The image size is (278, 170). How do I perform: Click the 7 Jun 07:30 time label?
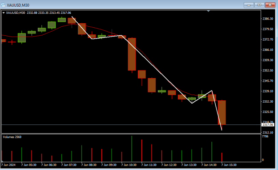pyautogui.click(x=69, y=165)
